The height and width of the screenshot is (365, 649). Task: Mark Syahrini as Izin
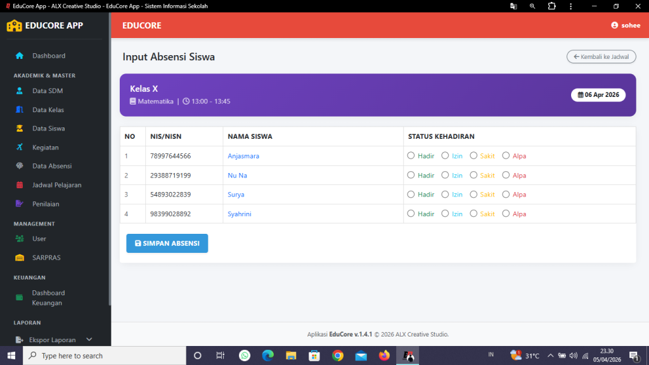[445, 214]
